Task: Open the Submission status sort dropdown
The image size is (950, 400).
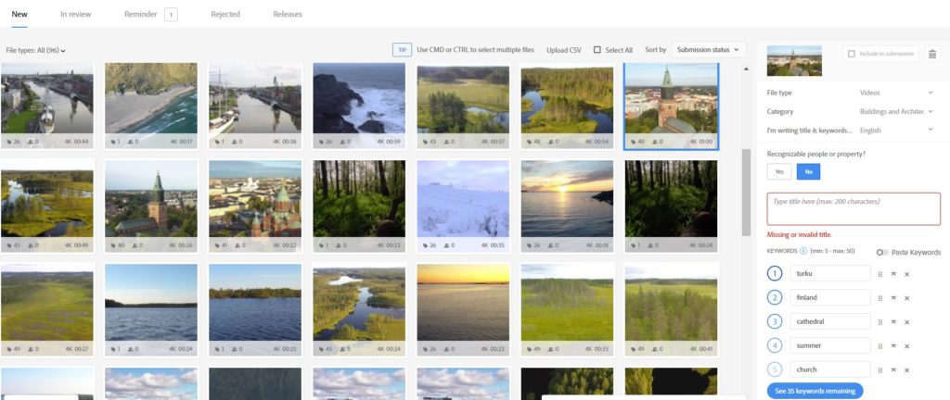Action: (708, 50)
